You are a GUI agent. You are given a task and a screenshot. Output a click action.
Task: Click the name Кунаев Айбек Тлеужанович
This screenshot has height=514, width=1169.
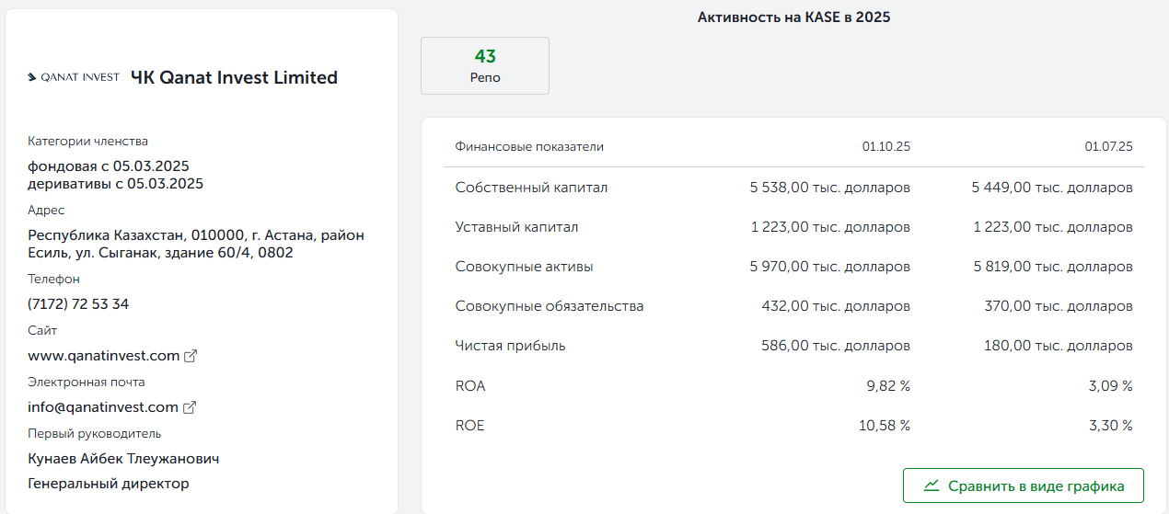pyautogui.click(x=123, y=459)
